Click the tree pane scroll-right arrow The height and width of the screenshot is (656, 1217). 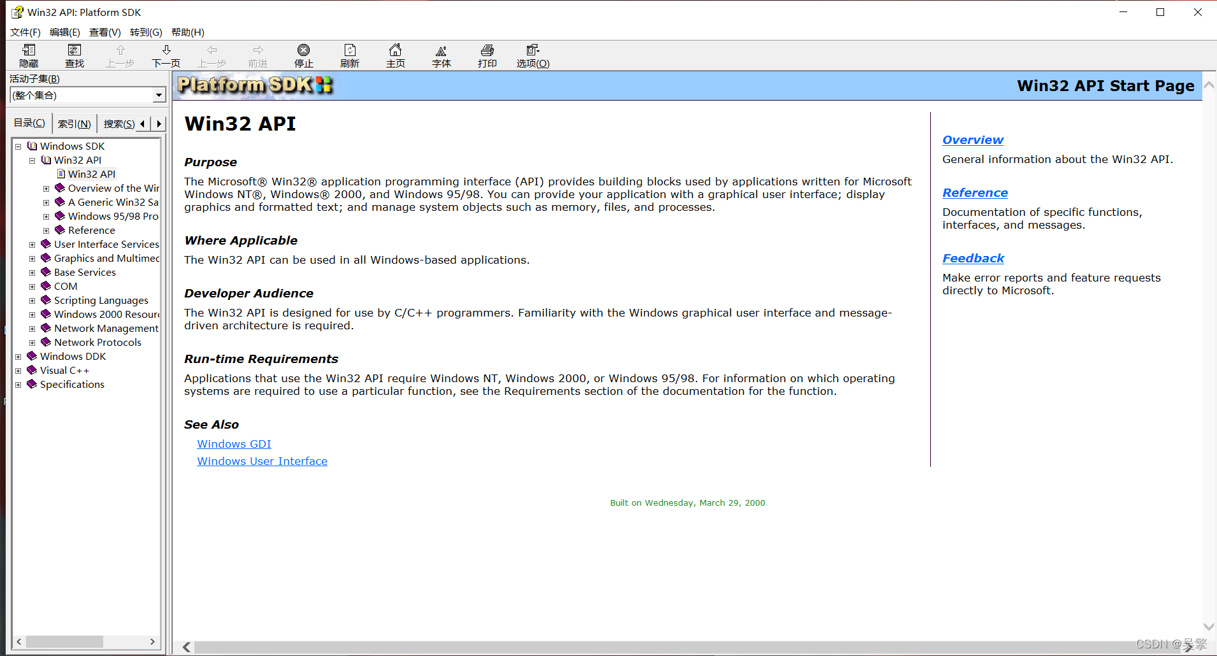153,641
